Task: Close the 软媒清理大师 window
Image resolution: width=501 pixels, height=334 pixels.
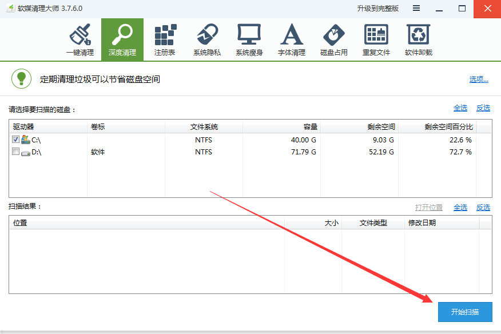Action: pyautogui.click(x=487, y=9)
